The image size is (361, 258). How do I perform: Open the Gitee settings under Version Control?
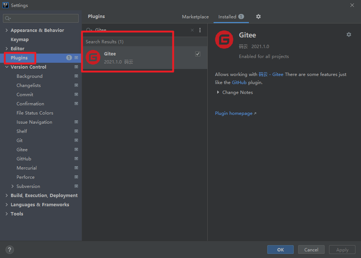(22, 150)
